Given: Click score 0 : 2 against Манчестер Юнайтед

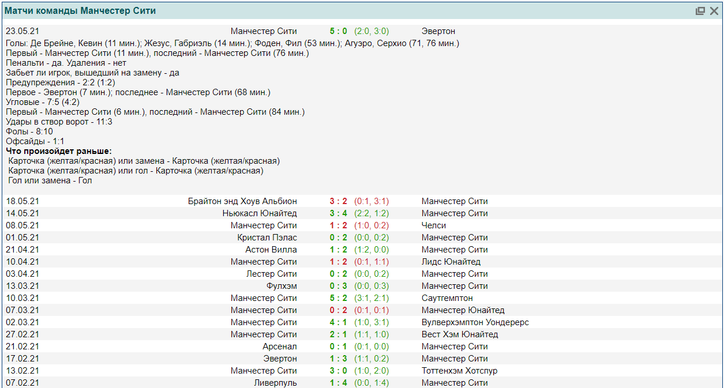Looking at the screenshot, I should pyautogui.click(x=339, y=310).
